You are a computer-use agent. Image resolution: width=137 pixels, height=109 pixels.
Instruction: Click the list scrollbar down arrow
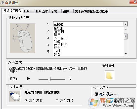[126, 54]
